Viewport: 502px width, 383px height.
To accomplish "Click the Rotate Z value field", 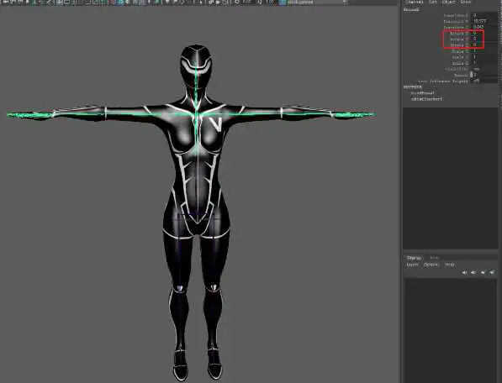I will [x=484, y=45].
